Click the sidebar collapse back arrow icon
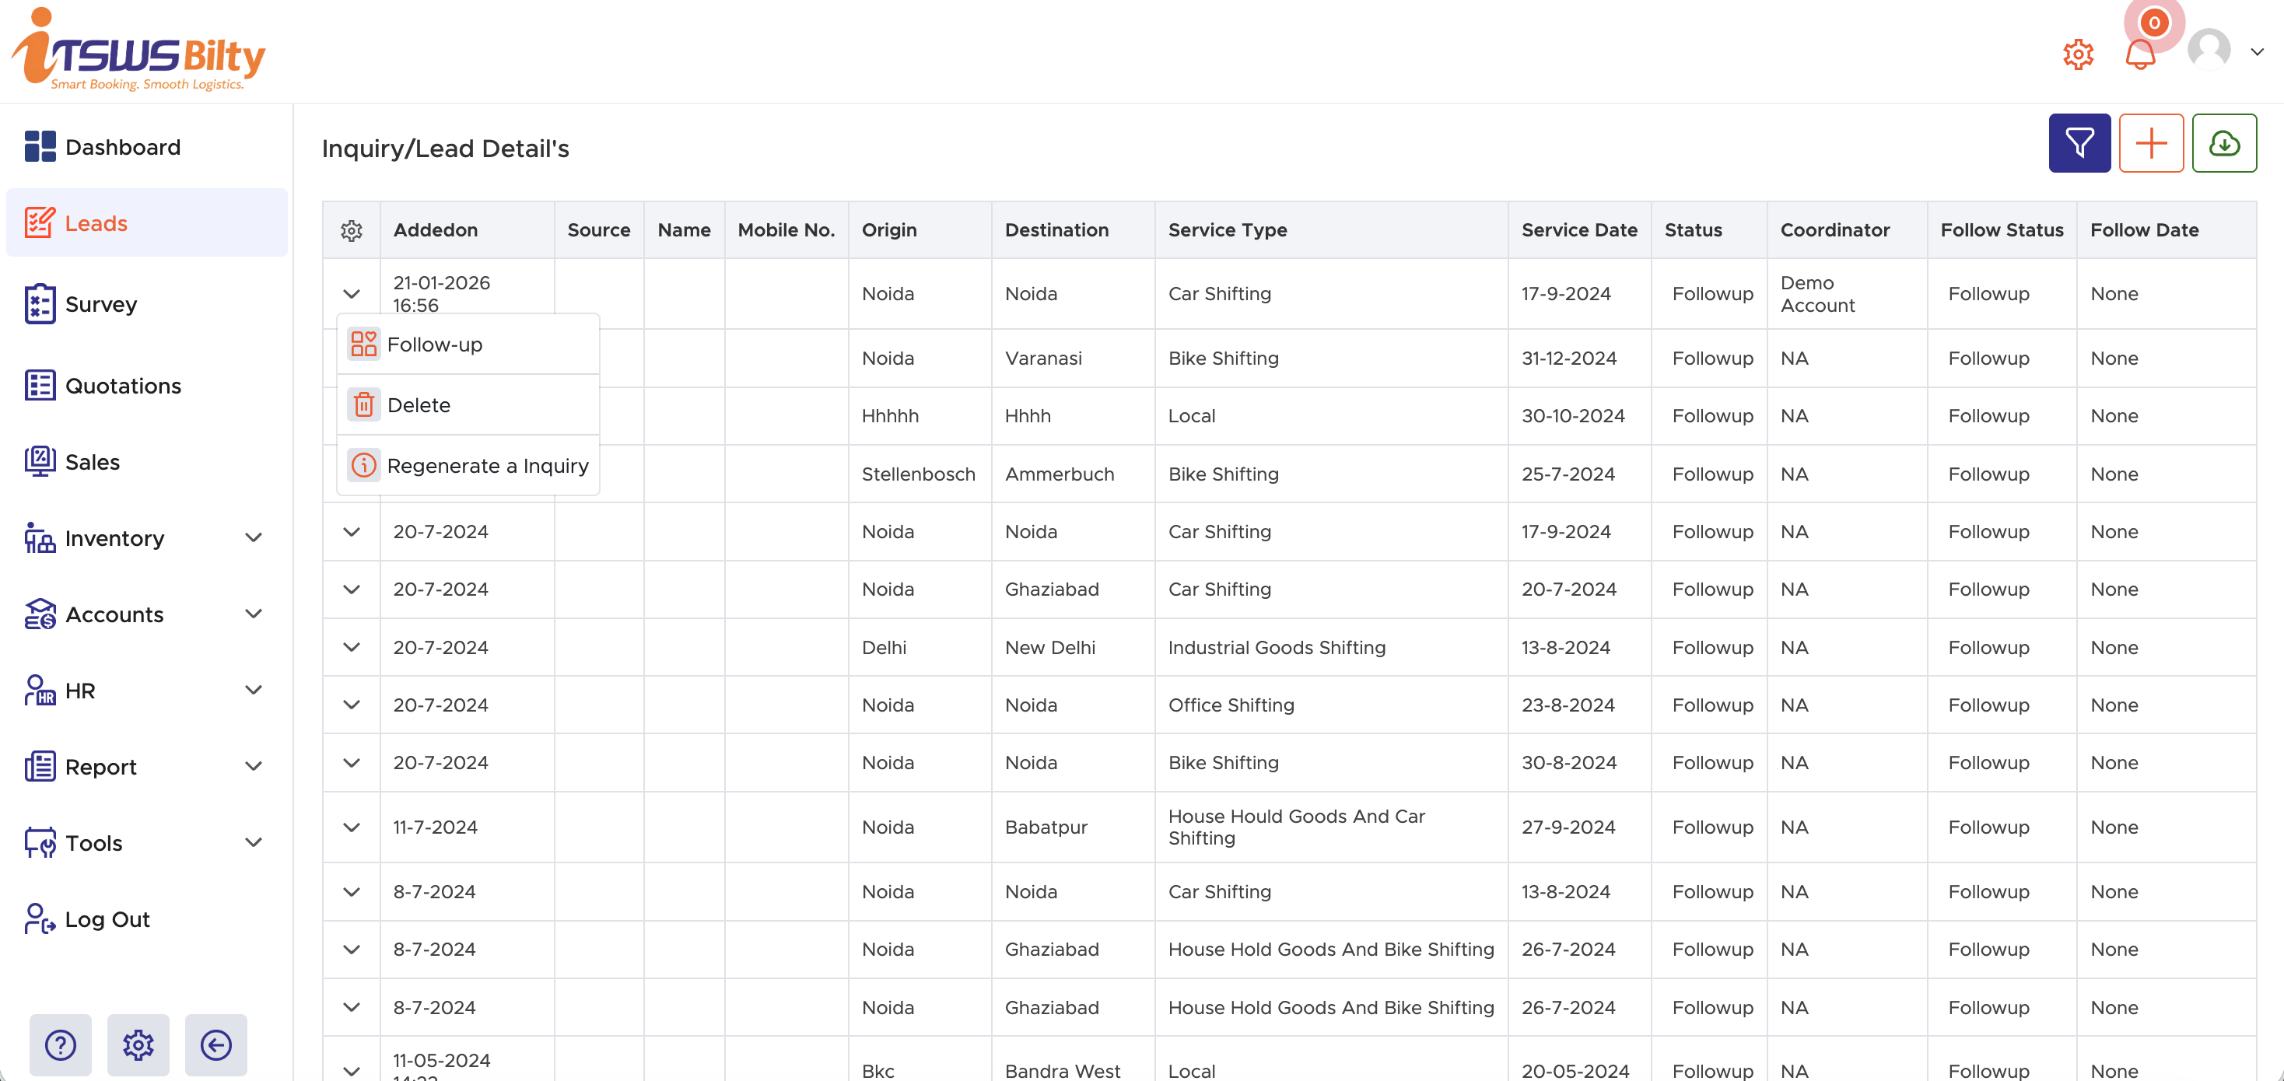 [215, 1044]
